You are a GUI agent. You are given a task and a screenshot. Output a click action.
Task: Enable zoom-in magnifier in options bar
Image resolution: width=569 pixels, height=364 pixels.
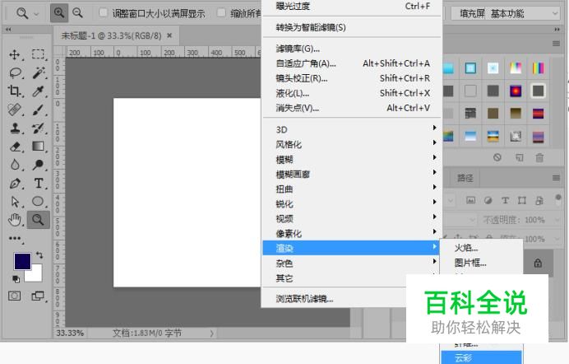[58, 13]
